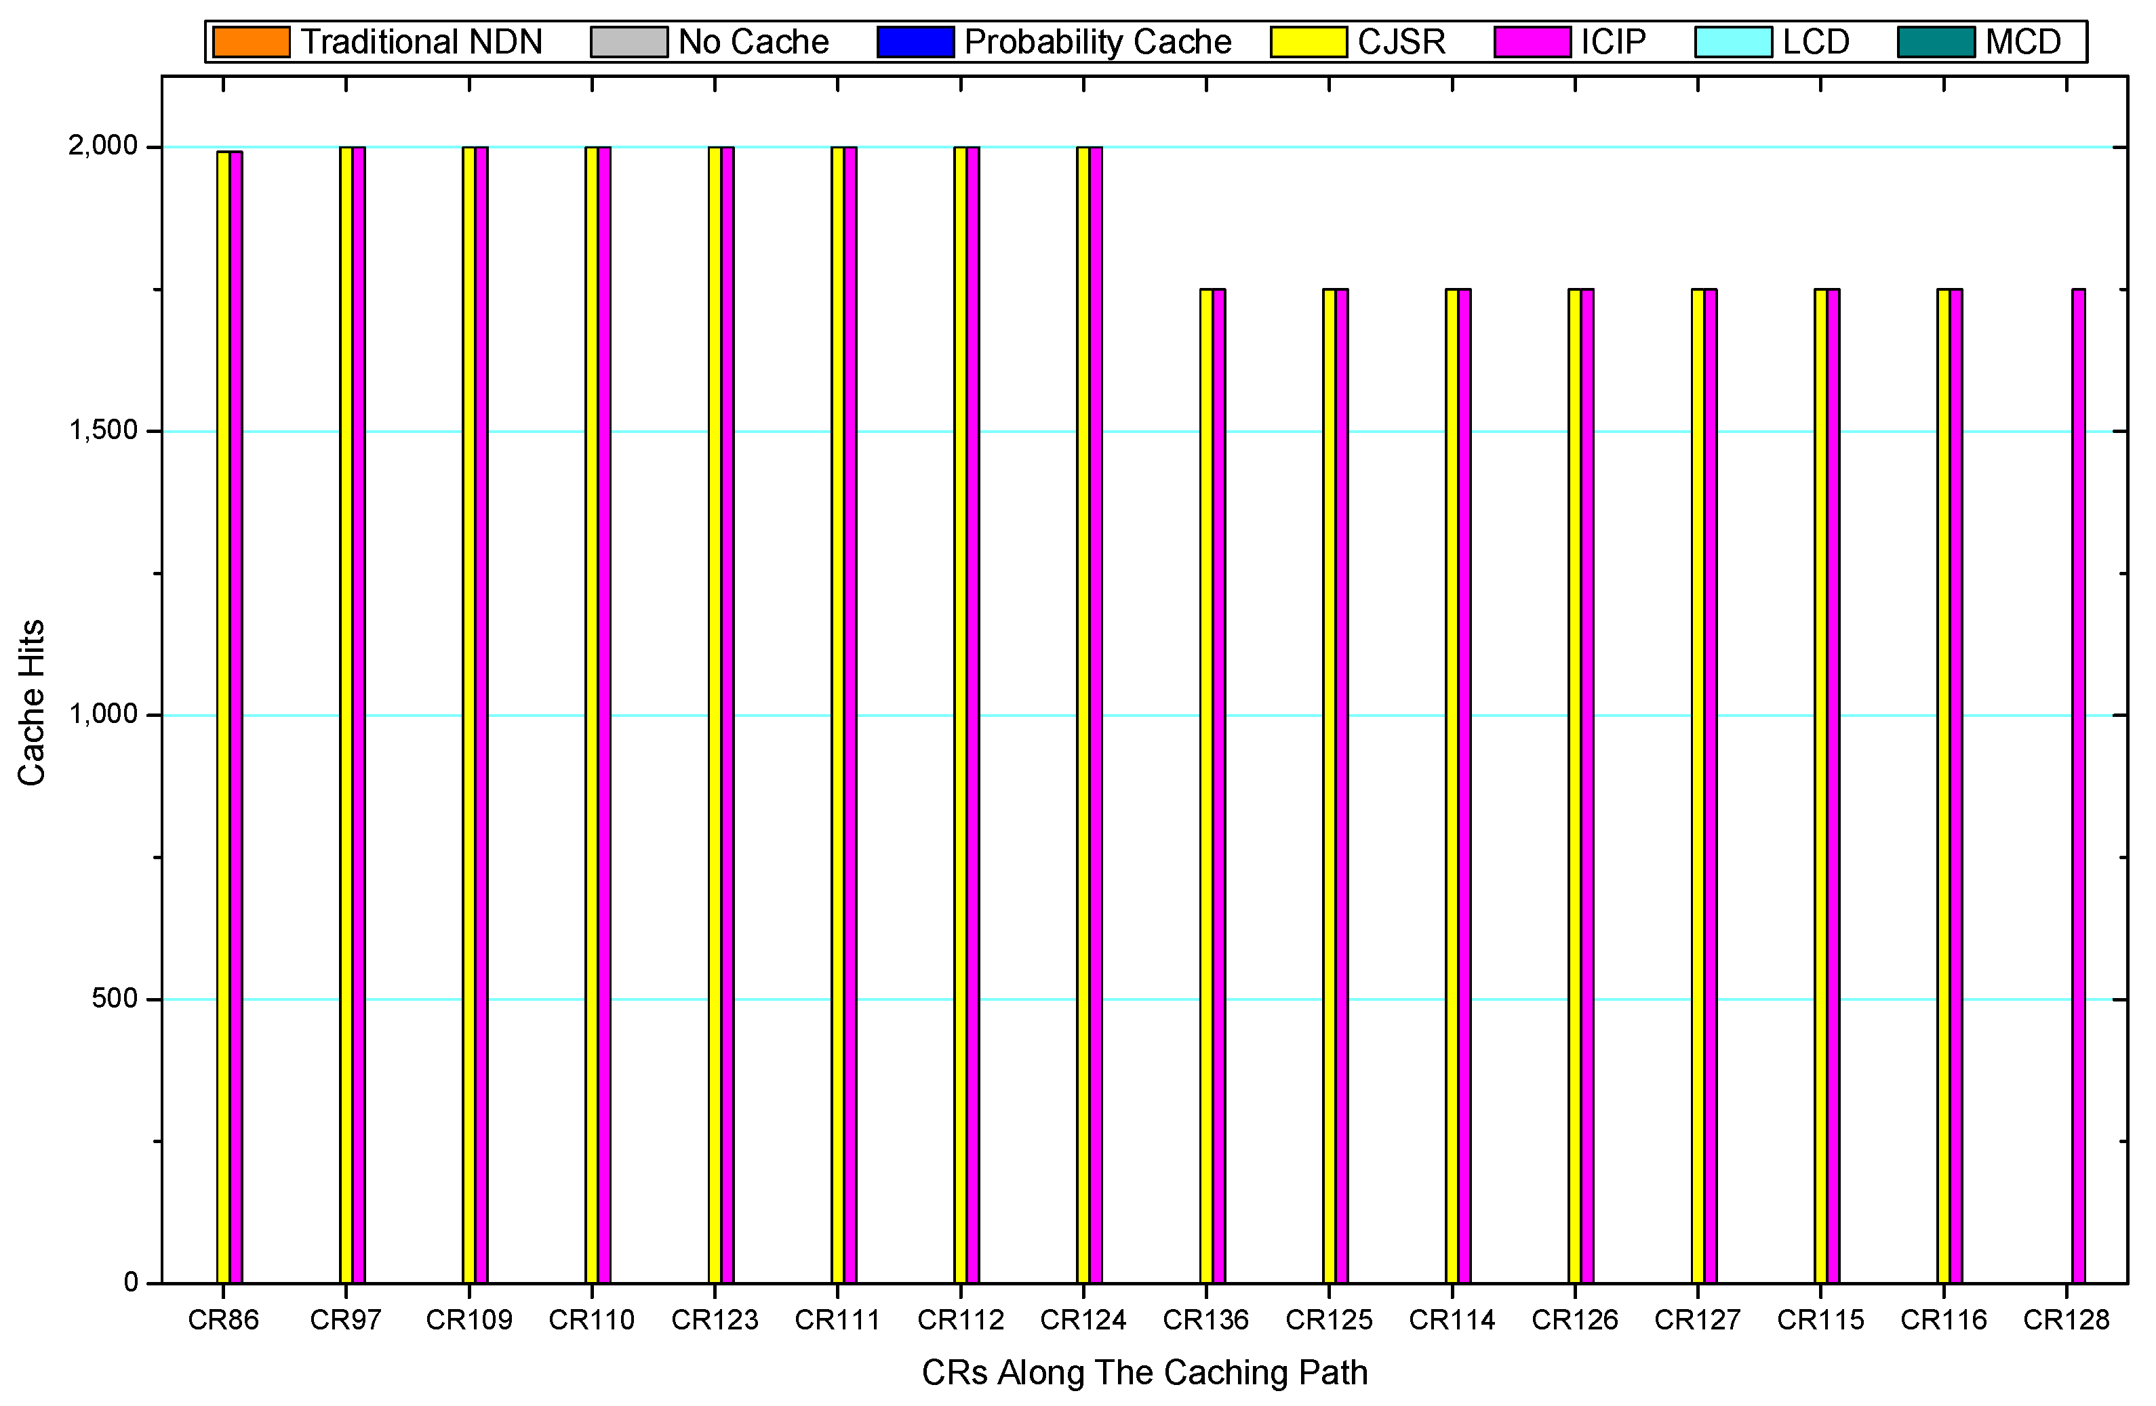Screen dimensions: 2156x1406
Task: Select the 'ICIP' legend label
Action: click(x=1614, y=41)
